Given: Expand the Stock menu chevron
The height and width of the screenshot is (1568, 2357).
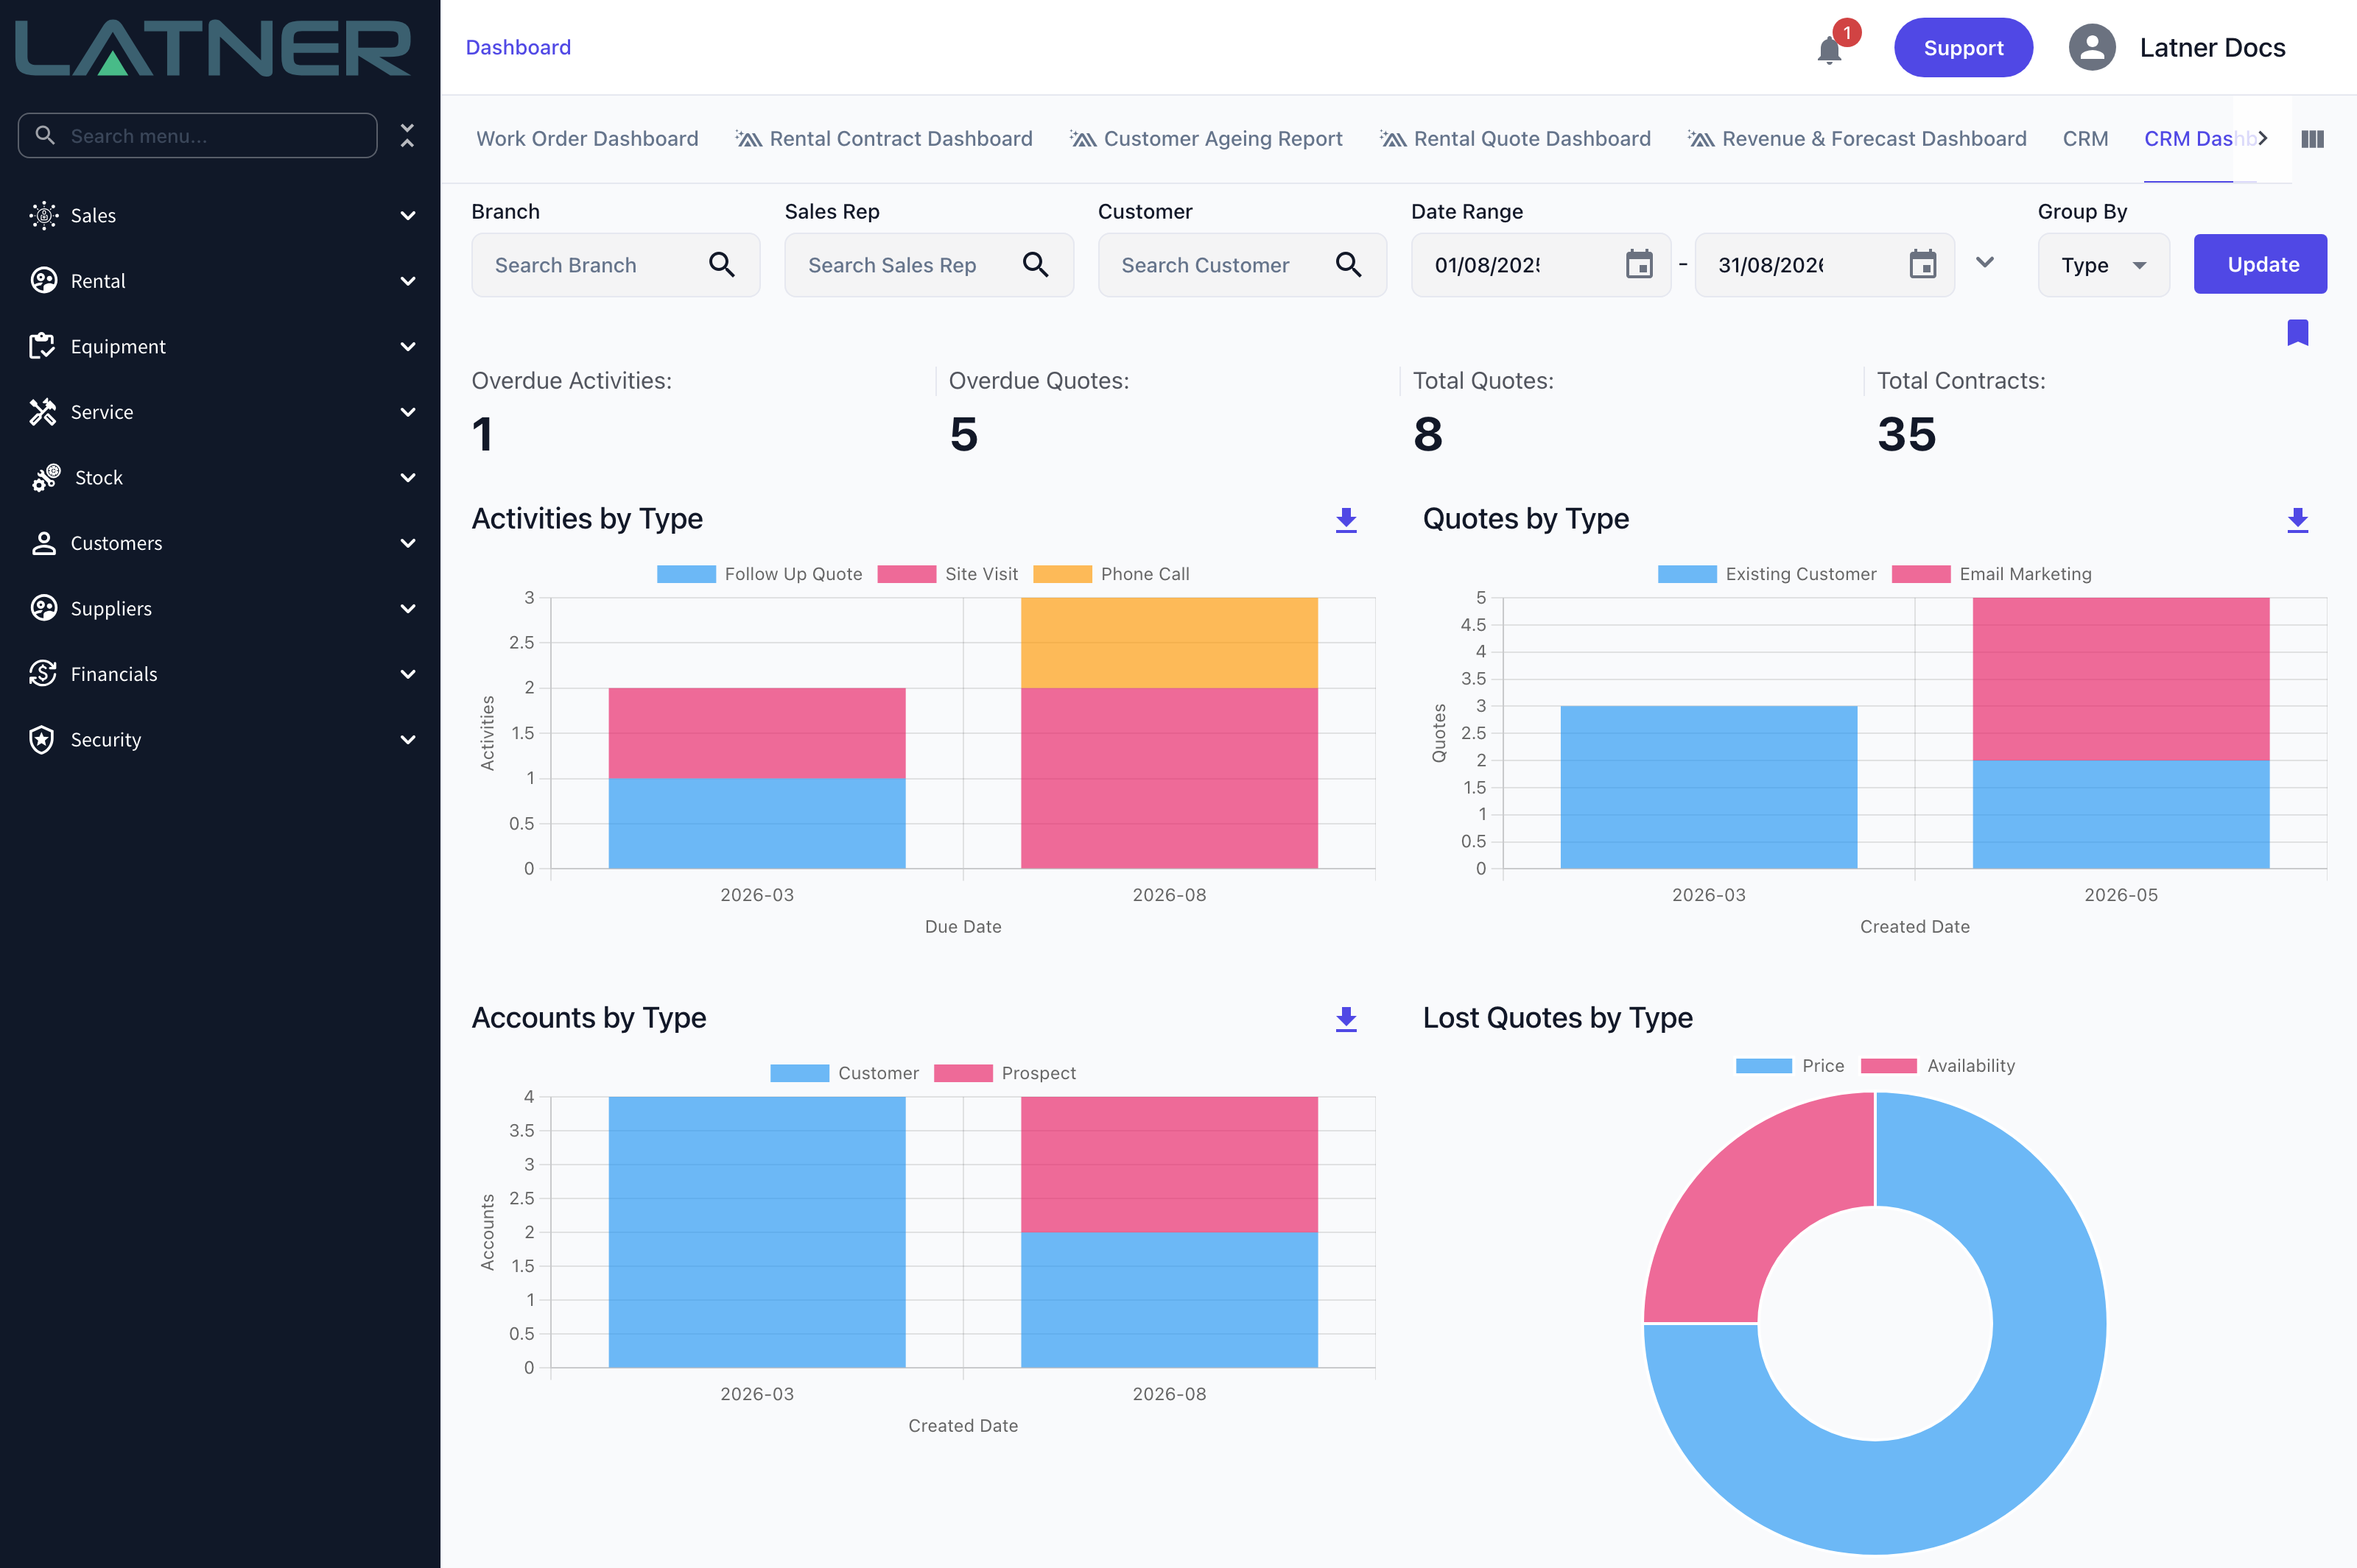Looking at the screenshot, I should 408,477.
